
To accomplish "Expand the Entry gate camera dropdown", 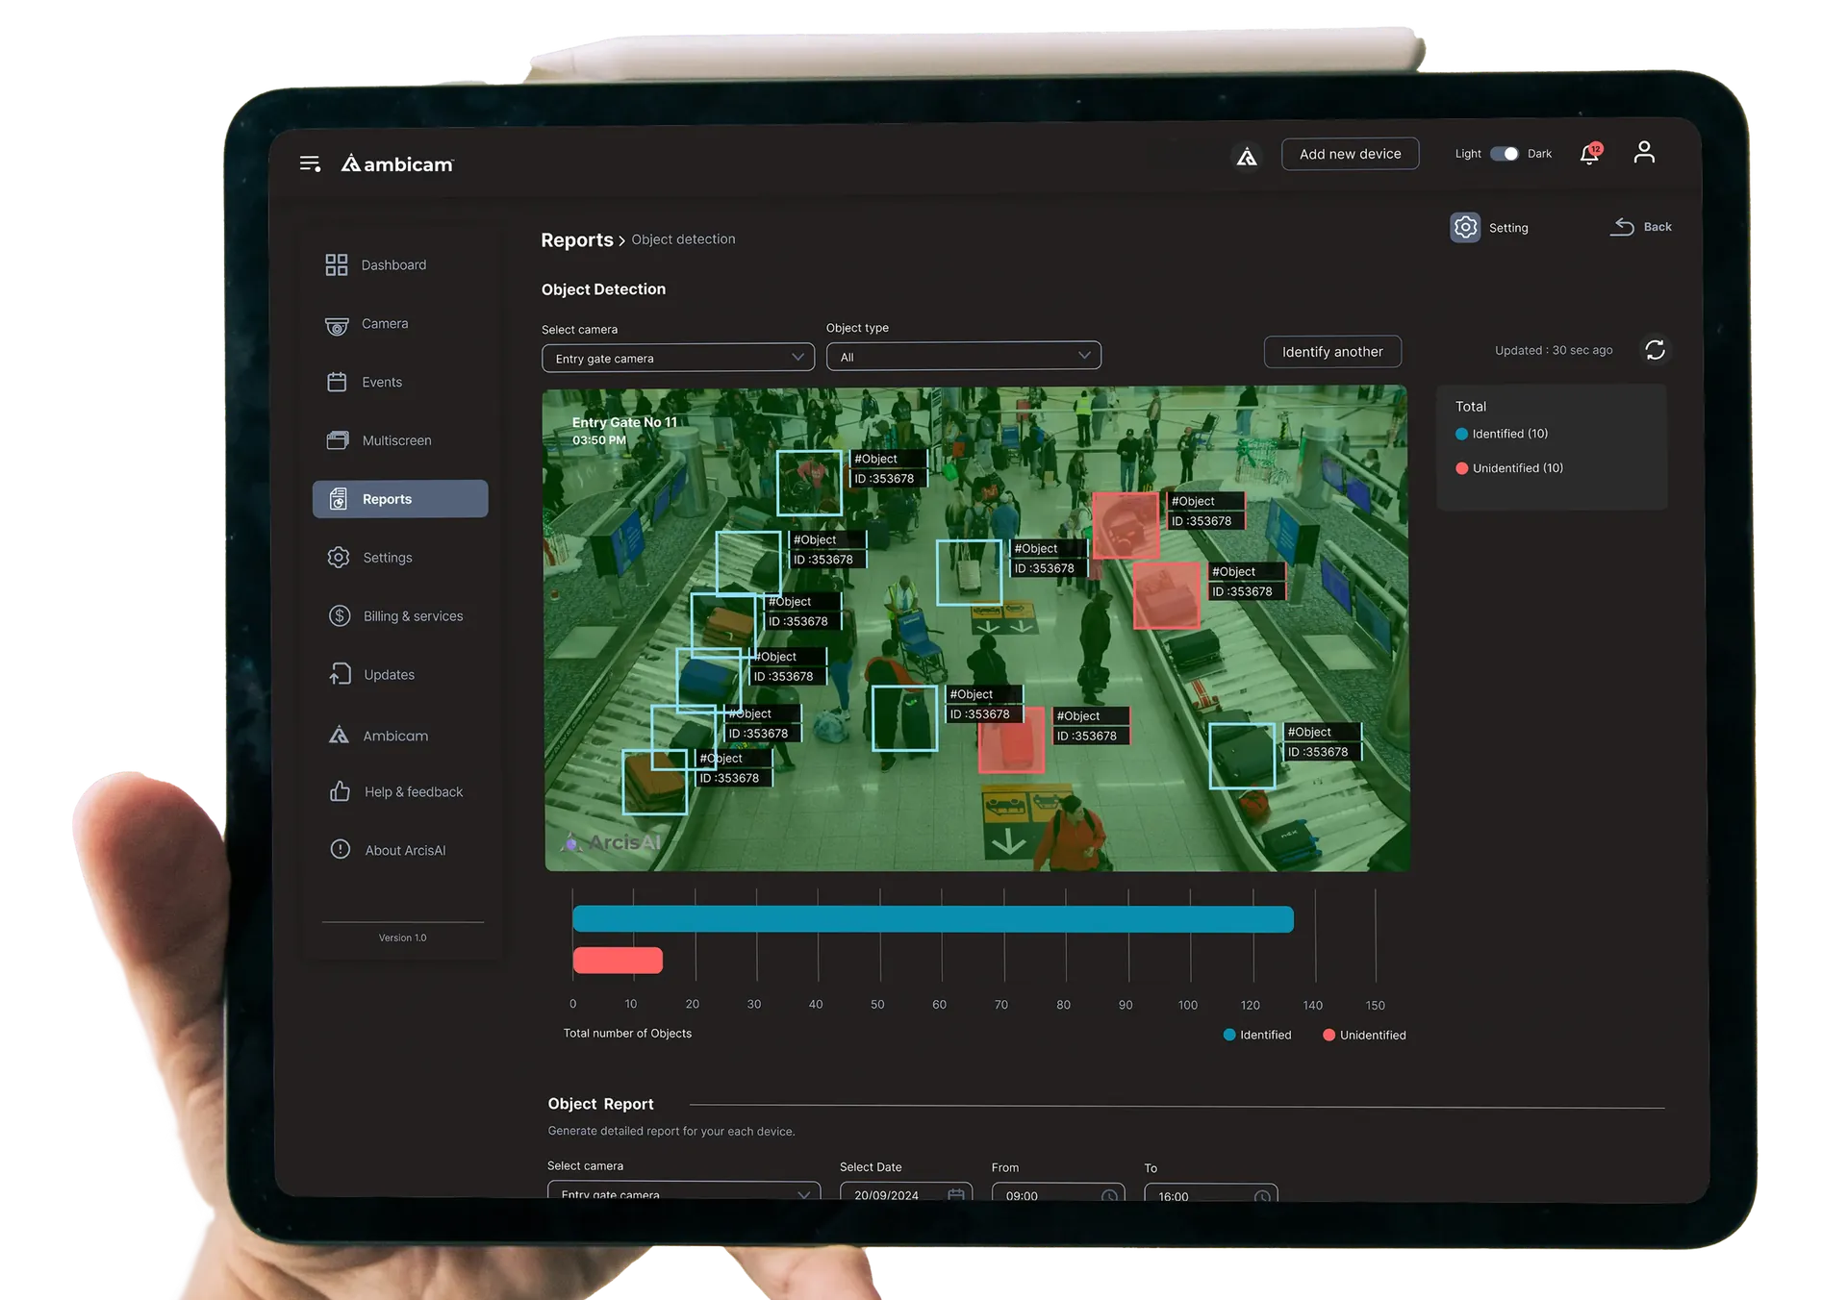I will click(x=678, y=358).
